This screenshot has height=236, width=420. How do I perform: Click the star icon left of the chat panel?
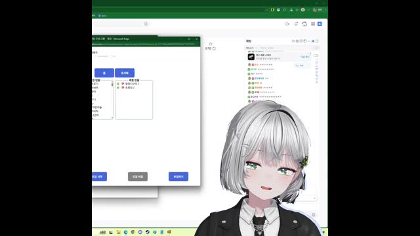(211, 44)
